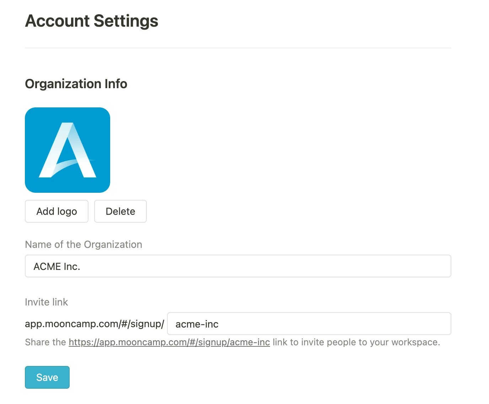Open the mooncamp signup acme-inc hyperlink
The image size is (489, 404).
169,342
